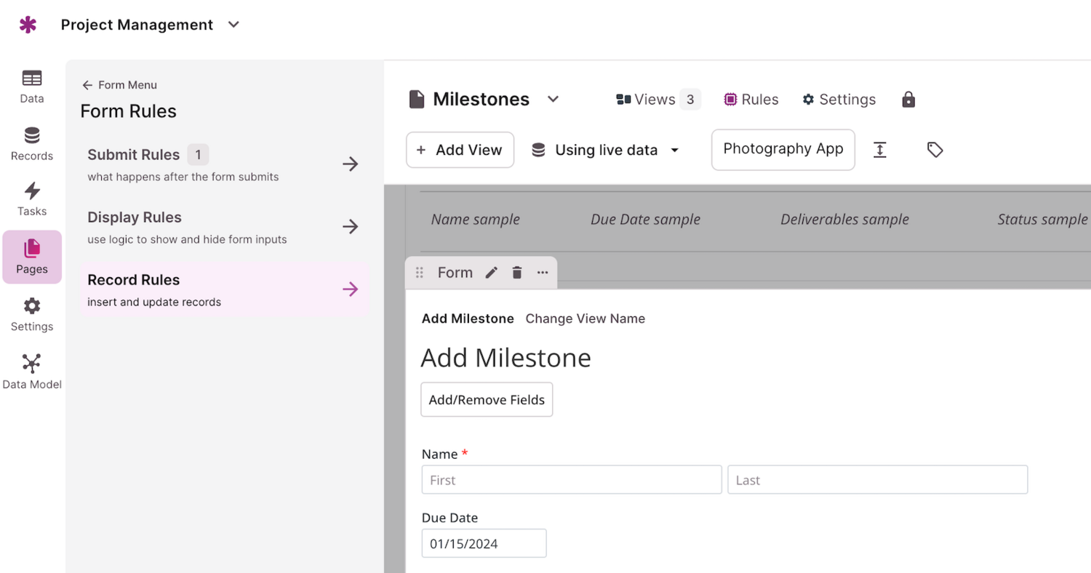Open the Using live data dropdown
Screen dimensions: 1091x573
(606, 150)
